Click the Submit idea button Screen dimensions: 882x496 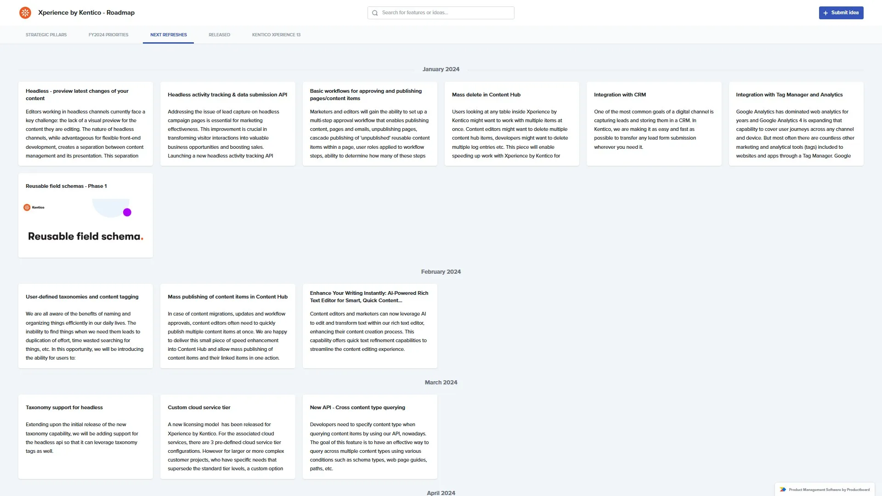841,13
